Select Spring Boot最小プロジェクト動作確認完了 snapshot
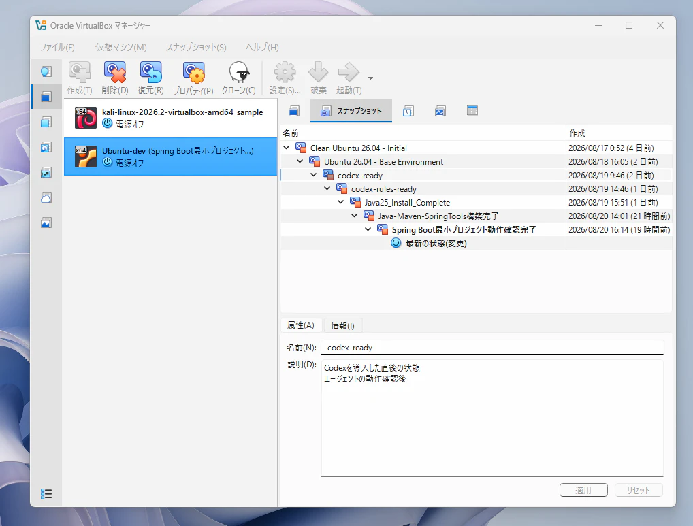Screen dimensions: 693x526 click(464, 230)
